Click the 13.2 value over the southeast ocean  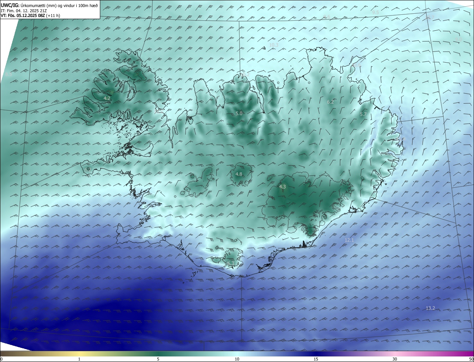pyautogui.click(x=430, y=308)
